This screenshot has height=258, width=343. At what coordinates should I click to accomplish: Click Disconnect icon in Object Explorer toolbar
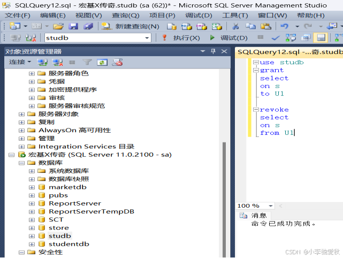(57, 63)
